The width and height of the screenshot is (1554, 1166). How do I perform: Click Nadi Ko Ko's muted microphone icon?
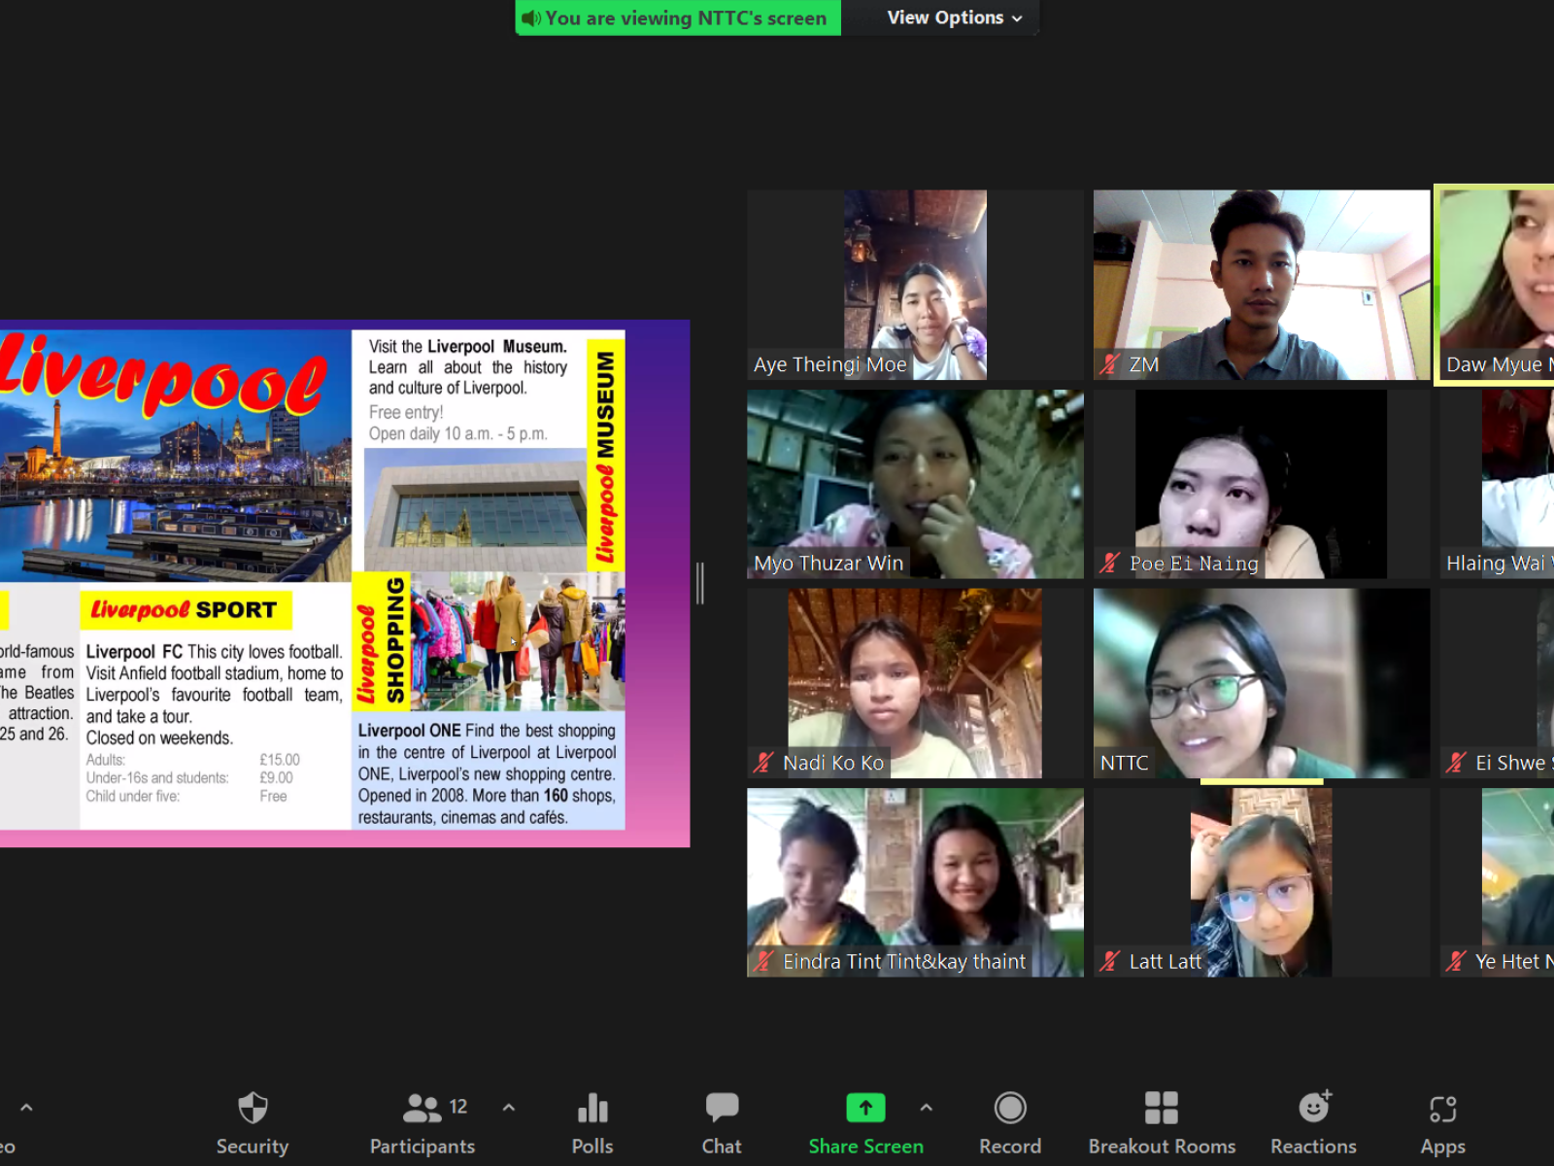(764, 764)
